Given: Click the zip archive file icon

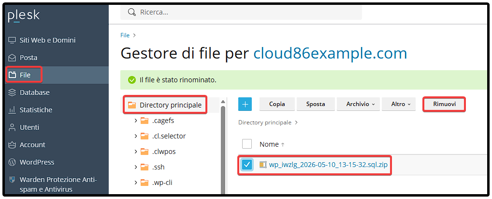Looking at the screenshot, I should 263,165.
